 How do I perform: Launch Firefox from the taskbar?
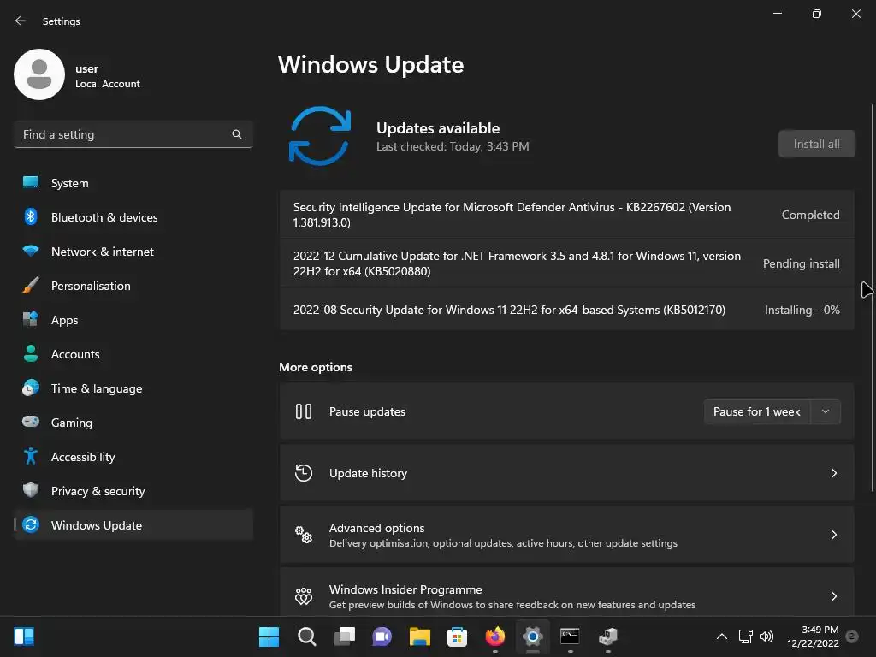495,636
